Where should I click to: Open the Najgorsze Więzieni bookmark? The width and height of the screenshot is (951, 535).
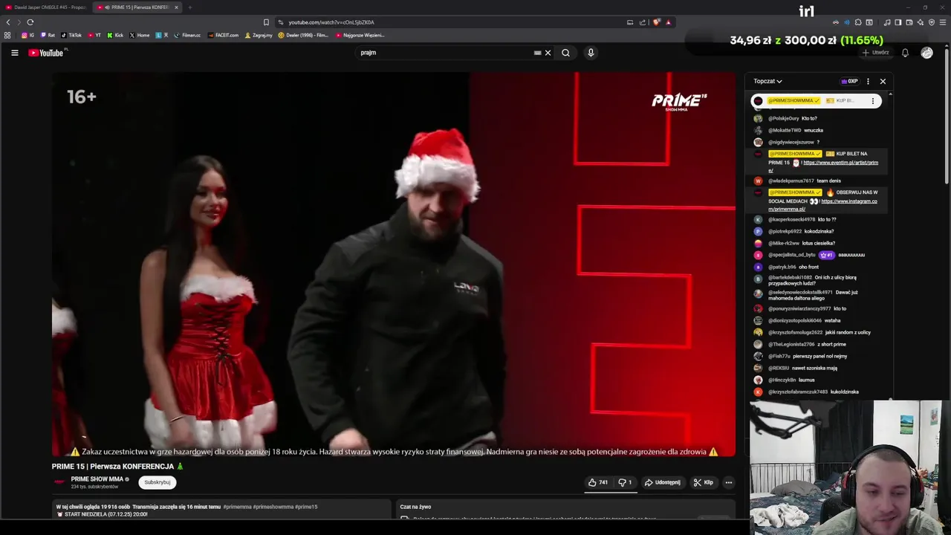click(360, 35)
